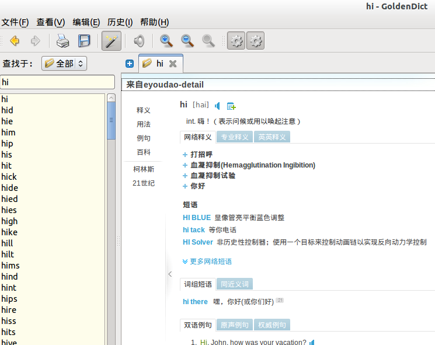Add hi to wordbook icon
Viewport: 435px width, 345px height.
click(231, 106)
